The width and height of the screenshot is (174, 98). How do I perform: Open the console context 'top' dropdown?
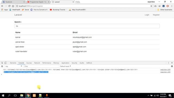click(x=14, y=66)
